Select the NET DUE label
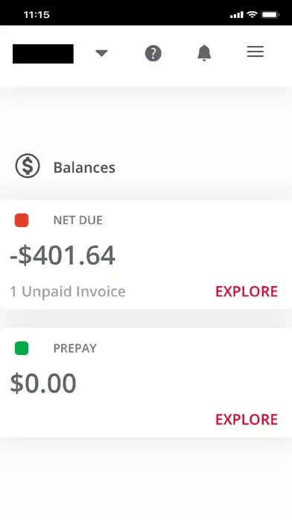 78,220
